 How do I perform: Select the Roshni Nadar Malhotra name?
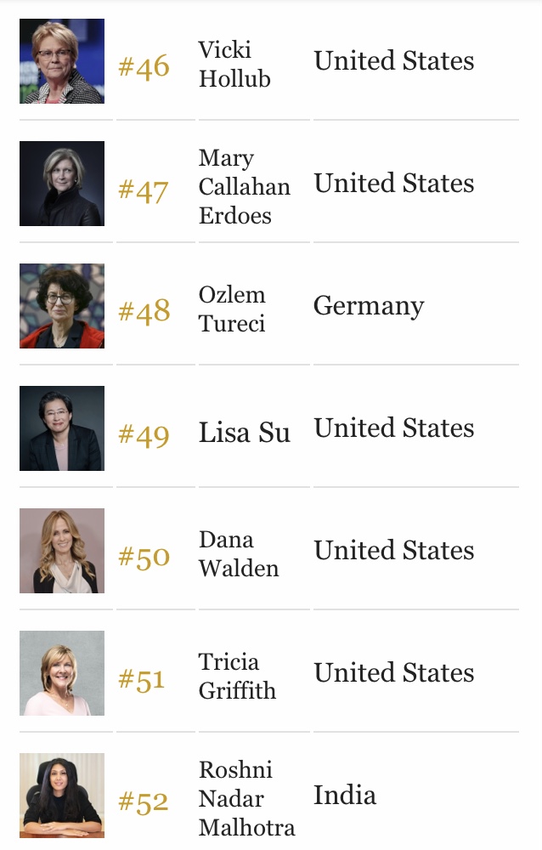pos(246,798)
